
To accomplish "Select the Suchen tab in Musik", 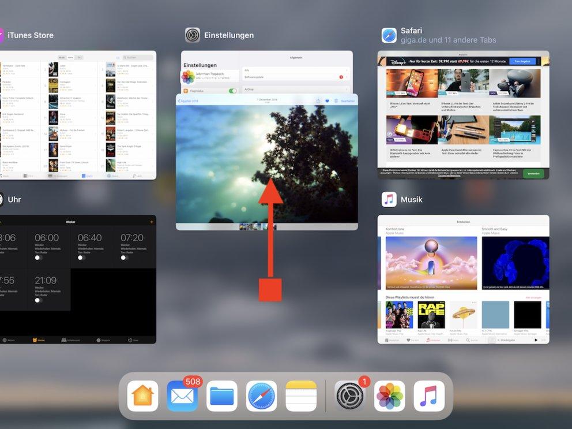I will point(472,340).
